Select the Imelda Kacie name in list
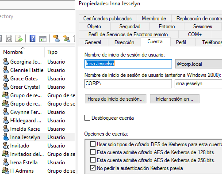Screen dimensions: 222x174 25,129
